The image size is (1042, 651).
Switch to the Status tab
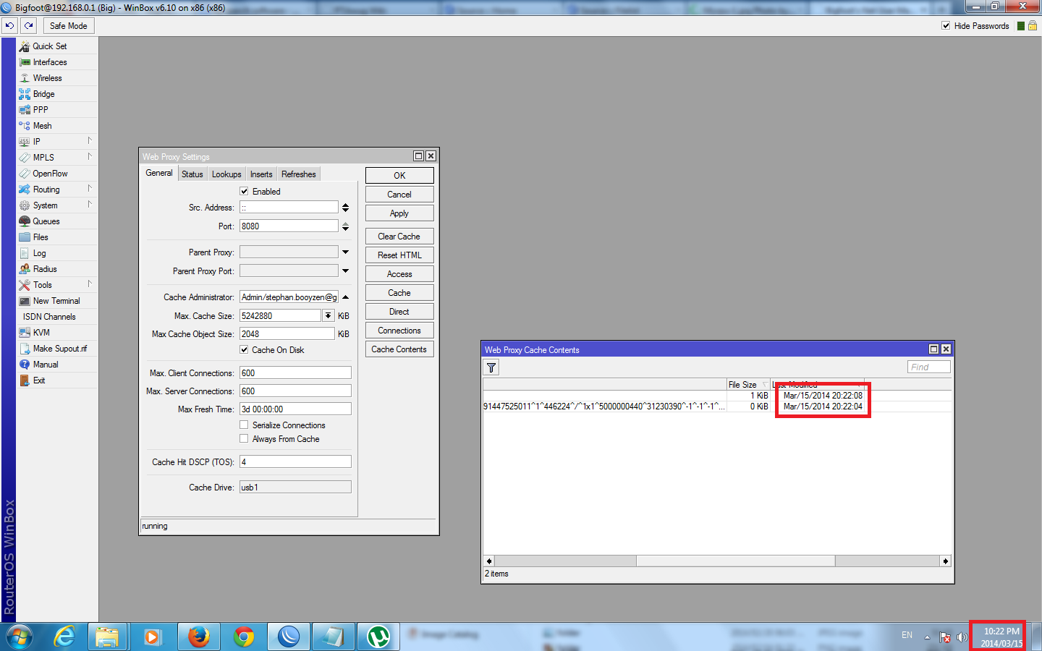(x=192, y=174)
